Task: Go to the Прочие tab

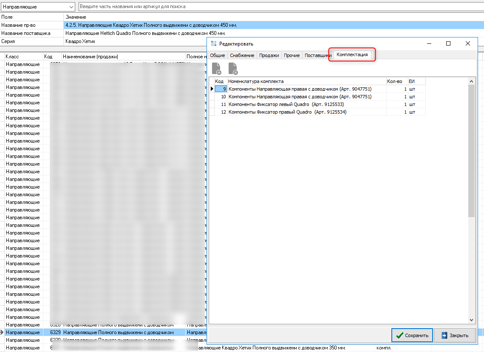Action: click(292, 55)
